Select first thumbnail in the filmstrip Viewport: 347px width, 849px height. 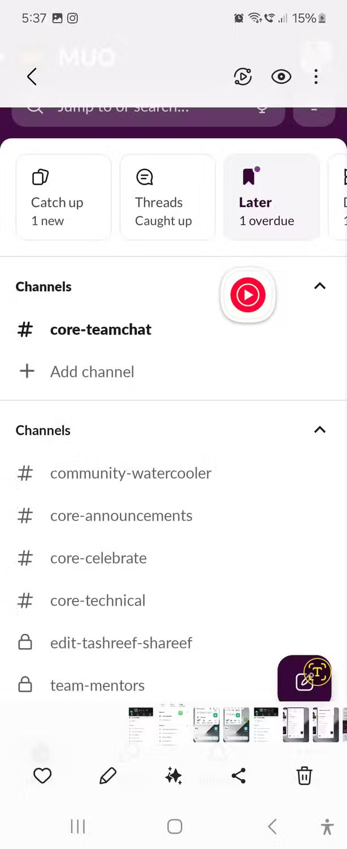(x=141, y=724)
